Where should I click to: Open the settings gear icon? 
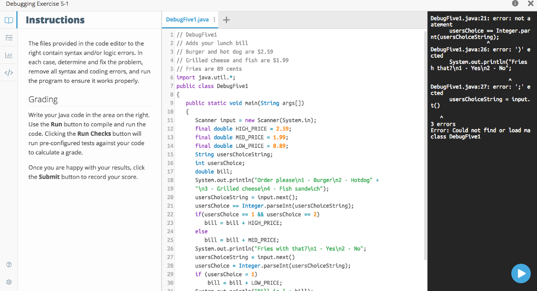click(x=9, y=282)
